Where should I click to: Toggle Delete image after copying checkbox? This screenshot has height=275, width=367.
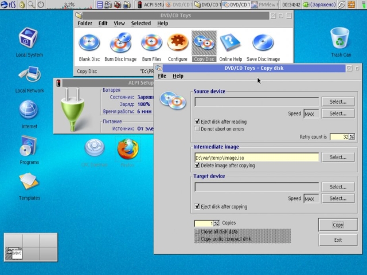coord(198,166)
